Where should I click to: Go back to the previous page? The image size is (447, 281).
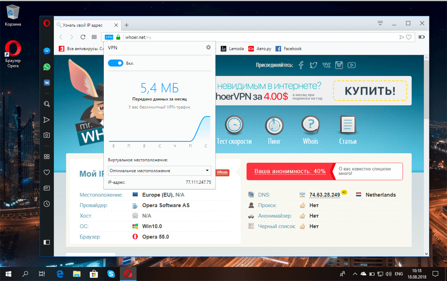[x=61, y=37]
